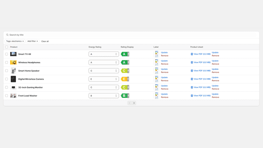263x148 pixels.
Task: Open energy rating dropdown for Wireless Headphones
Action: (x=104, y=63)
